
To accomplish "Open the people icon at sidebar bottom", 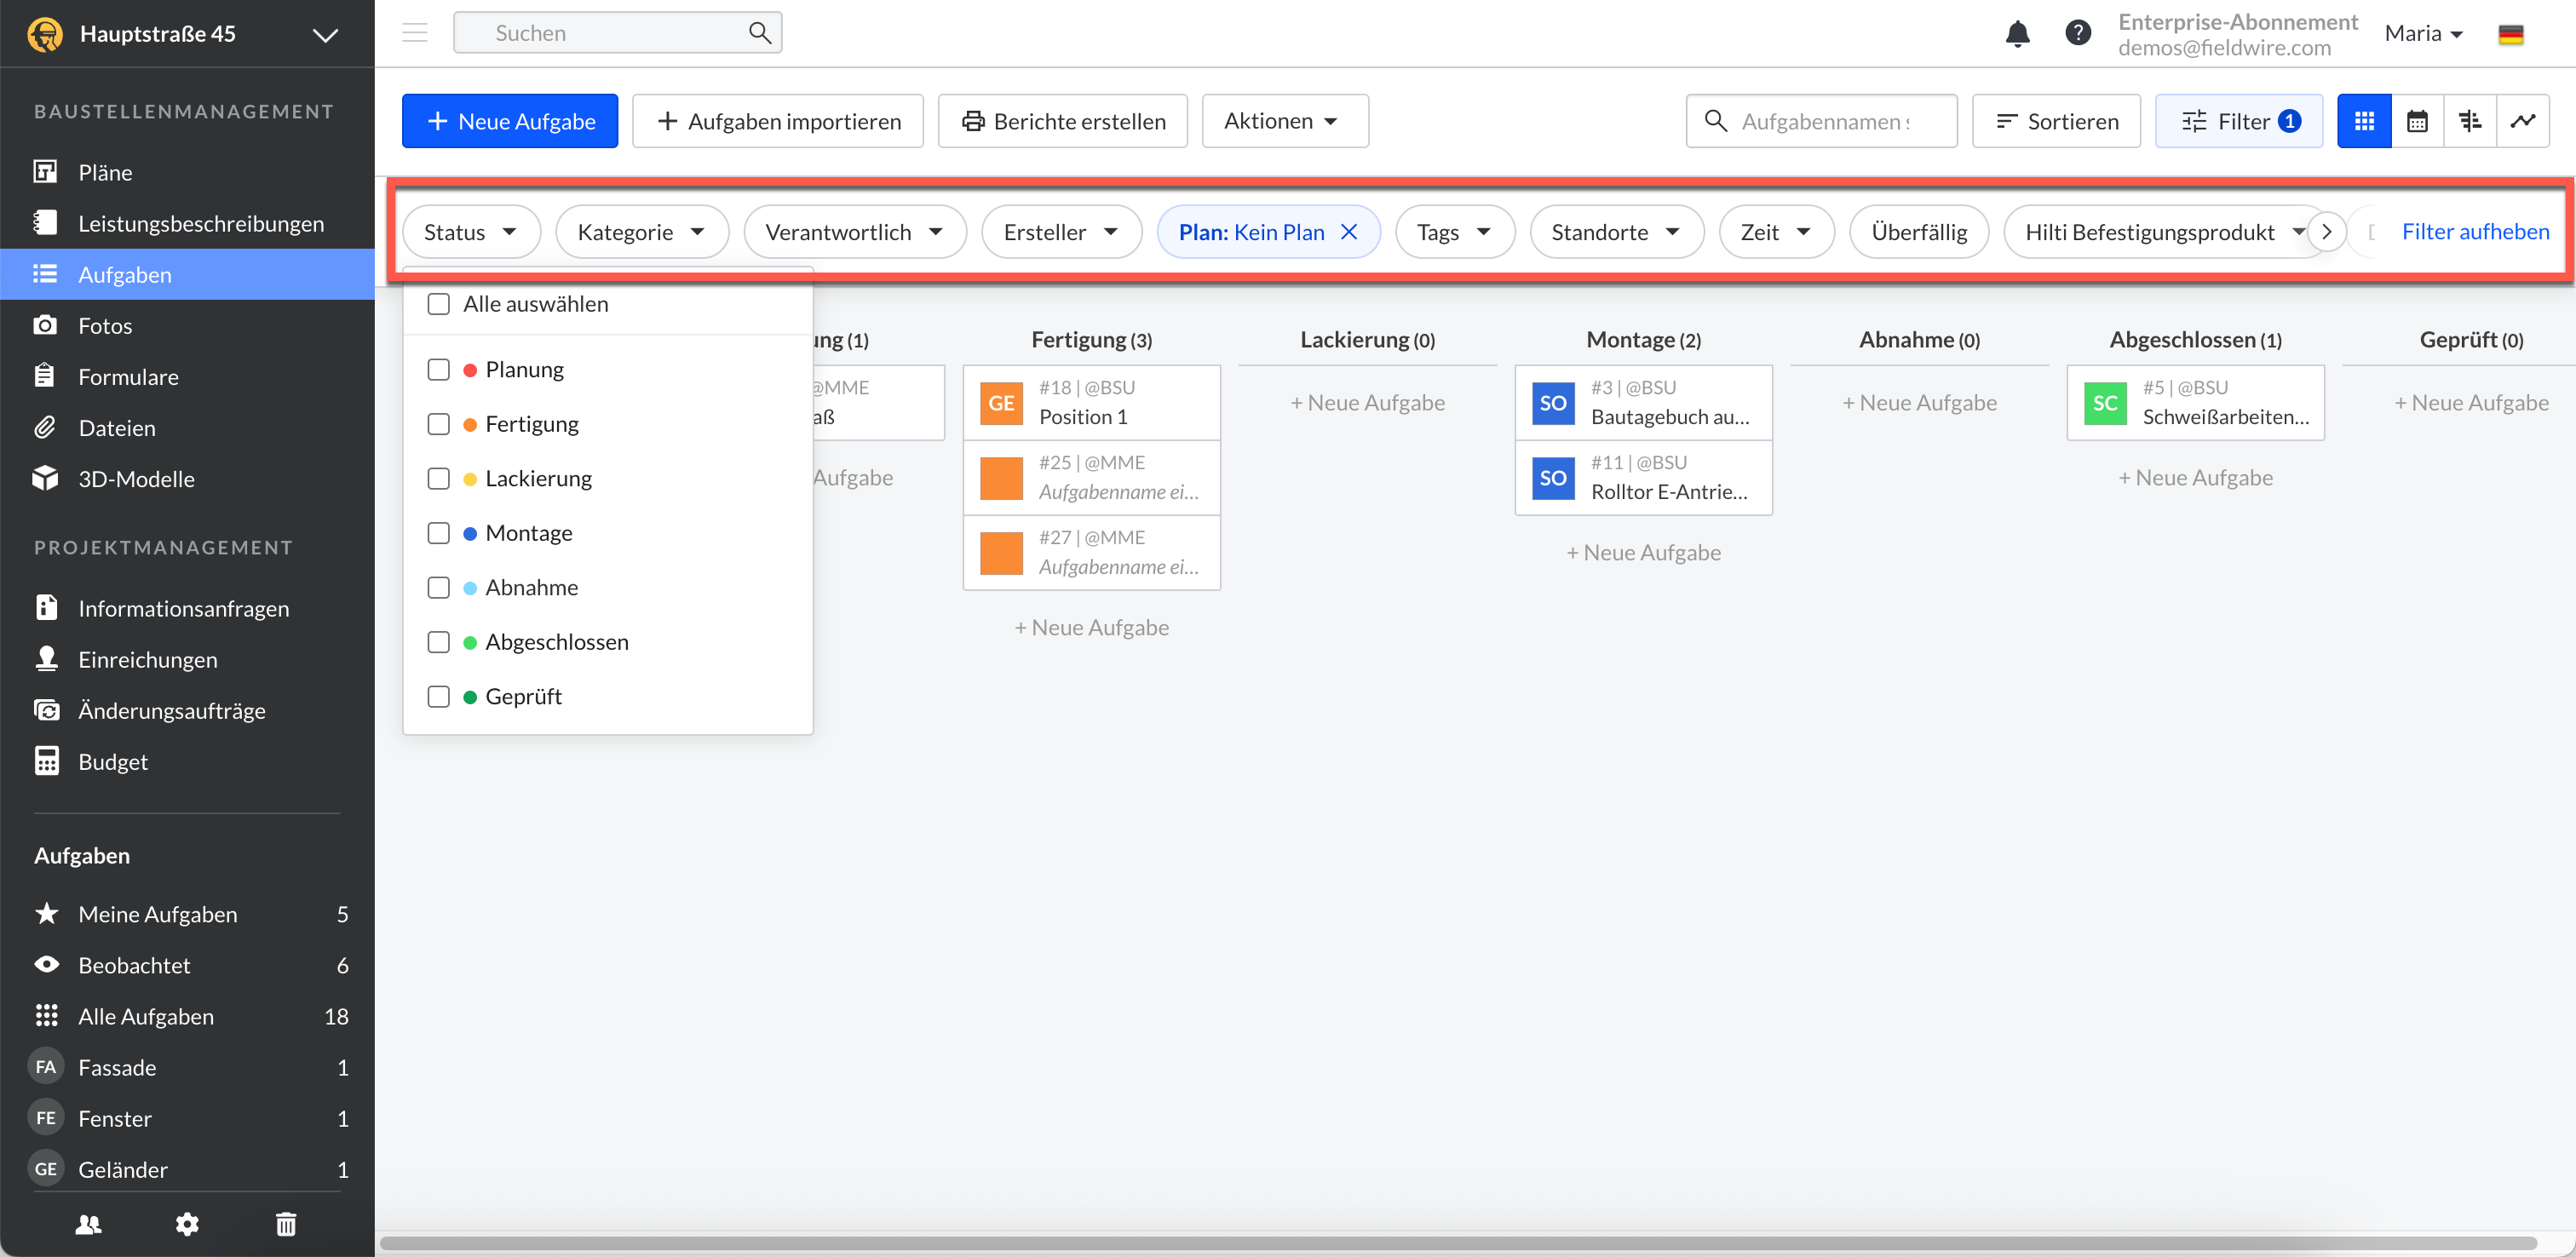I will click(88, 1224).
